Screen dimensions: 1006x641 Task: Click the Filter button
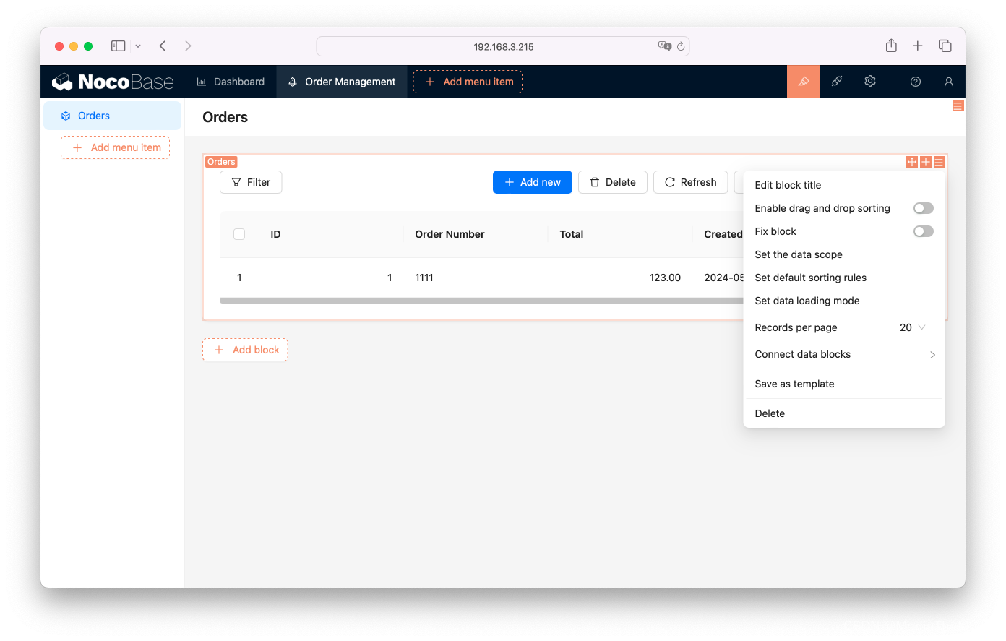point(251,182)
